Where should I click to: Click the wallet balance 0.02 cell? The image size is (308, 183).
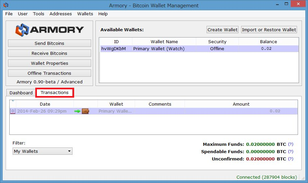tap(268, 48)
